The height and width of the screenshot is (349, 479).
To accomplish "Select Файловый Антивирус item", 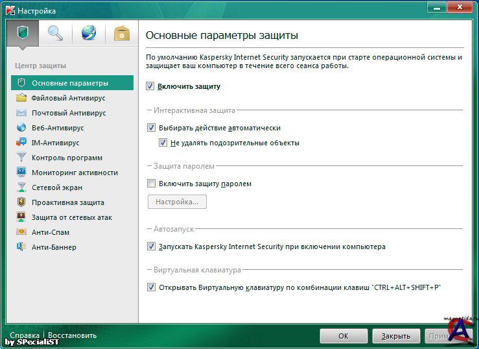I will (x=73, y=98).
